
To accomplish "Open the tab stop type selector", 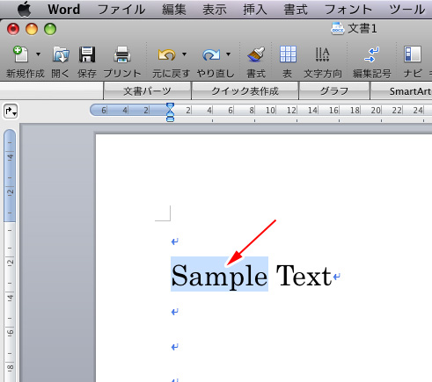I will coord(11,112).
